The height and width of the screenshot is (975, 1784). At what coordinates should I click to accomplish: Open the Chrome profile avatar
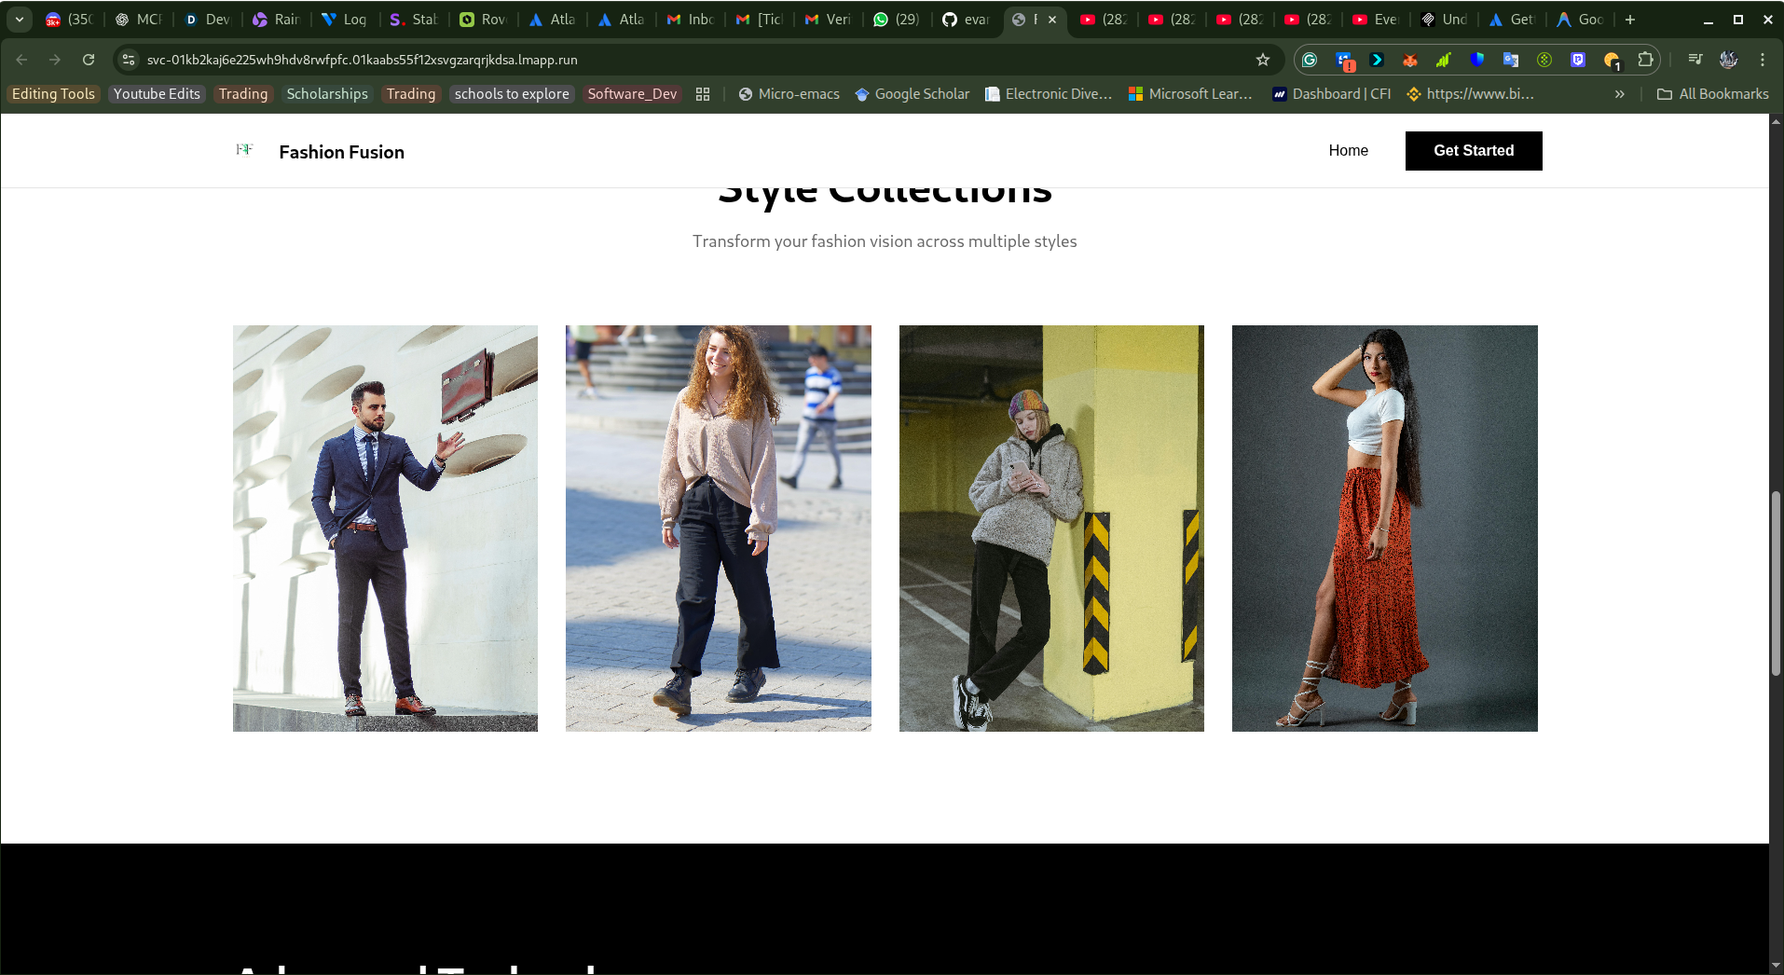[x=1729, y=60]
